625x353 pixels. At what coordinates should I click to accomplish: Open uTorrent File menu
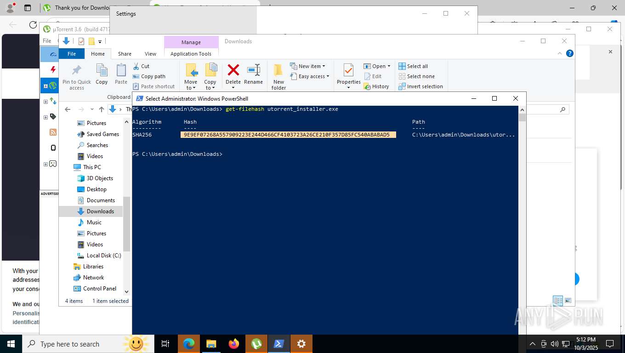[x=47, y=40]
